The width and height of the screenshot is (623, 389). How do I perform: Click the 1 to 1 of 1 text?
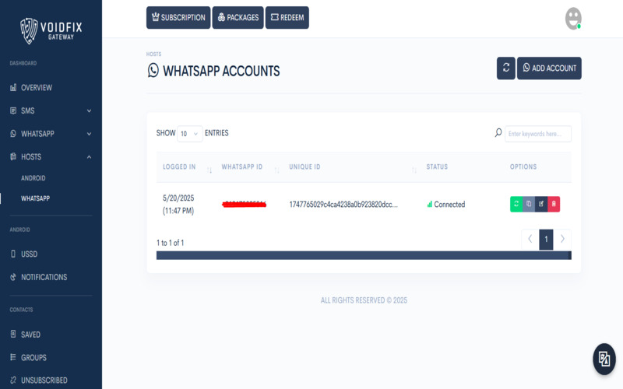pyautogui.click(x=170, y=243)
